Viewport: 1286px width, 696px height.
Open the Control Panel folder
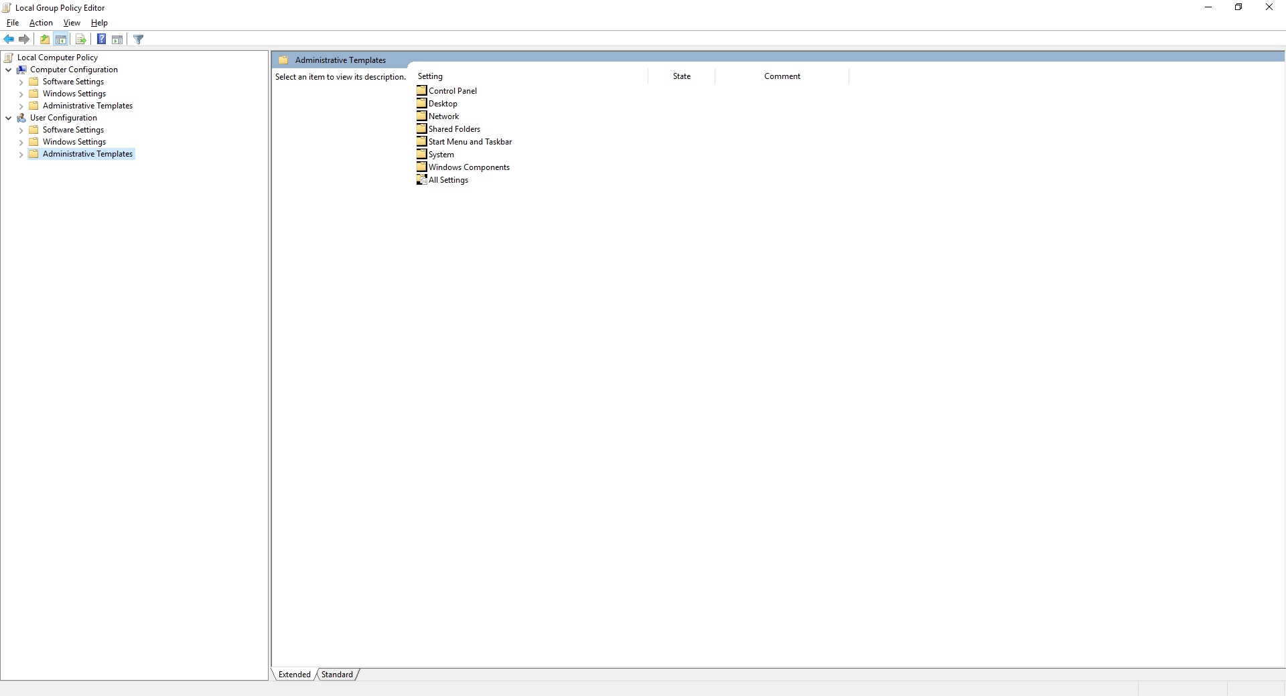coord(452,91)
